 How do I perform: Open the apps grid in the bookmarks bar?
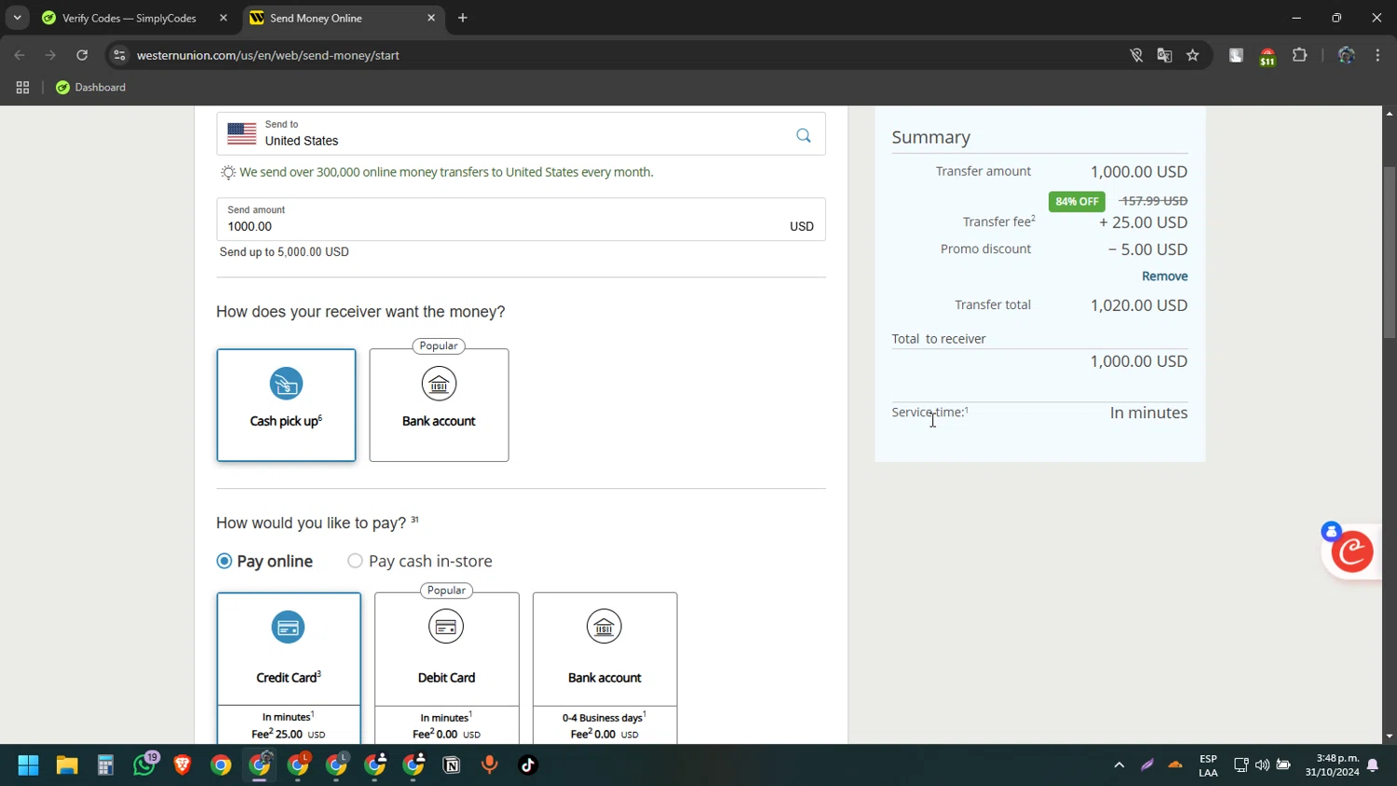(22, 88)
